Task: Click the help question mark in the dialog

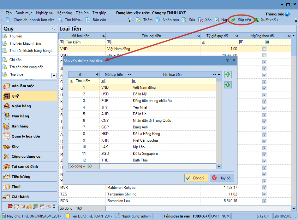Action: tap(227, 60)
